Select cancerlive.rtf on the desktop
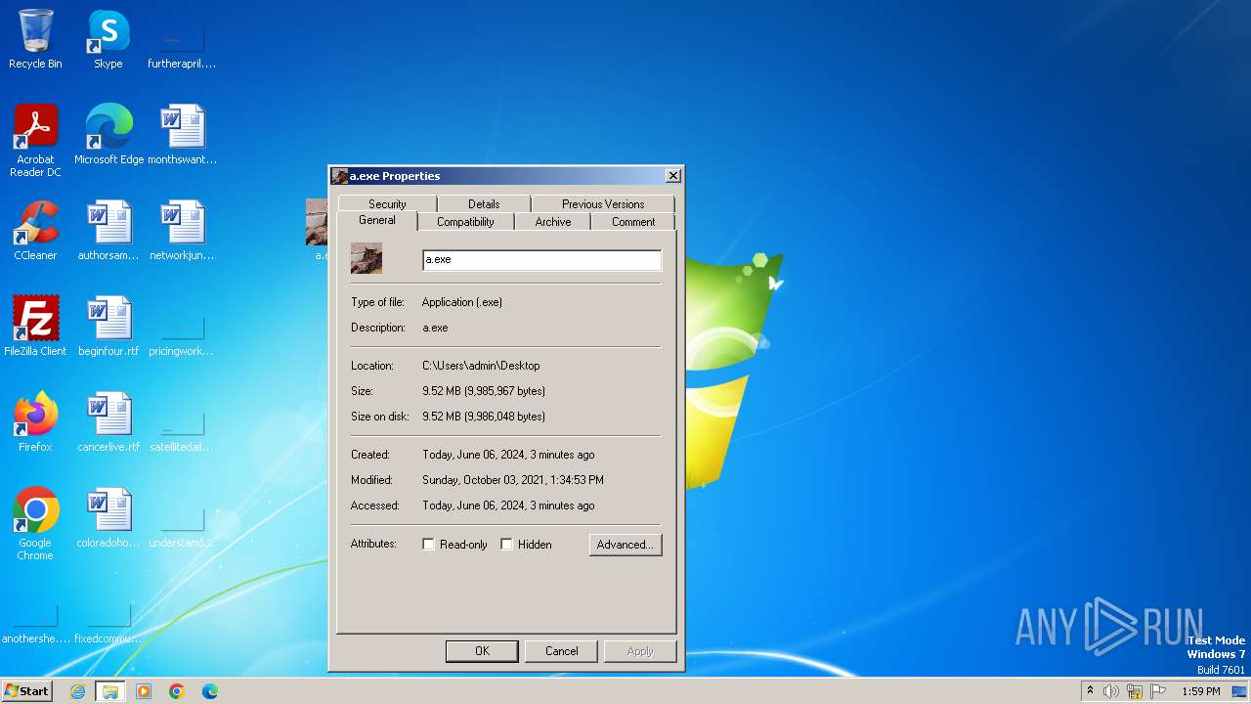1251x704 pixels. click(108, 422)
